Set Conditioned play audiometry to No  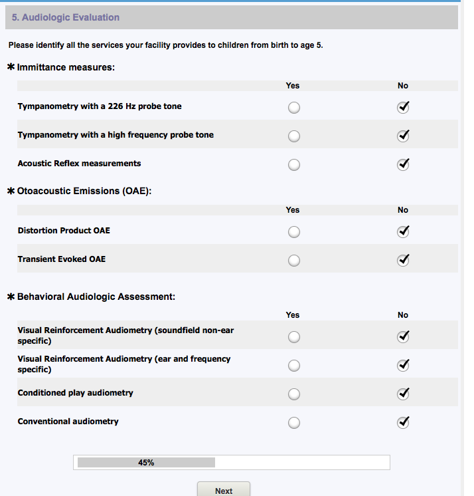click(402, 394)
